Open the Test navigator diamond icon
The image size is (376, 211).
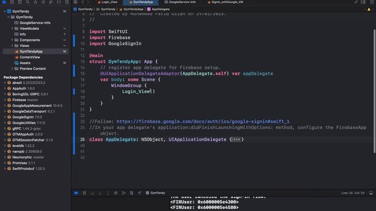point(43,2)
